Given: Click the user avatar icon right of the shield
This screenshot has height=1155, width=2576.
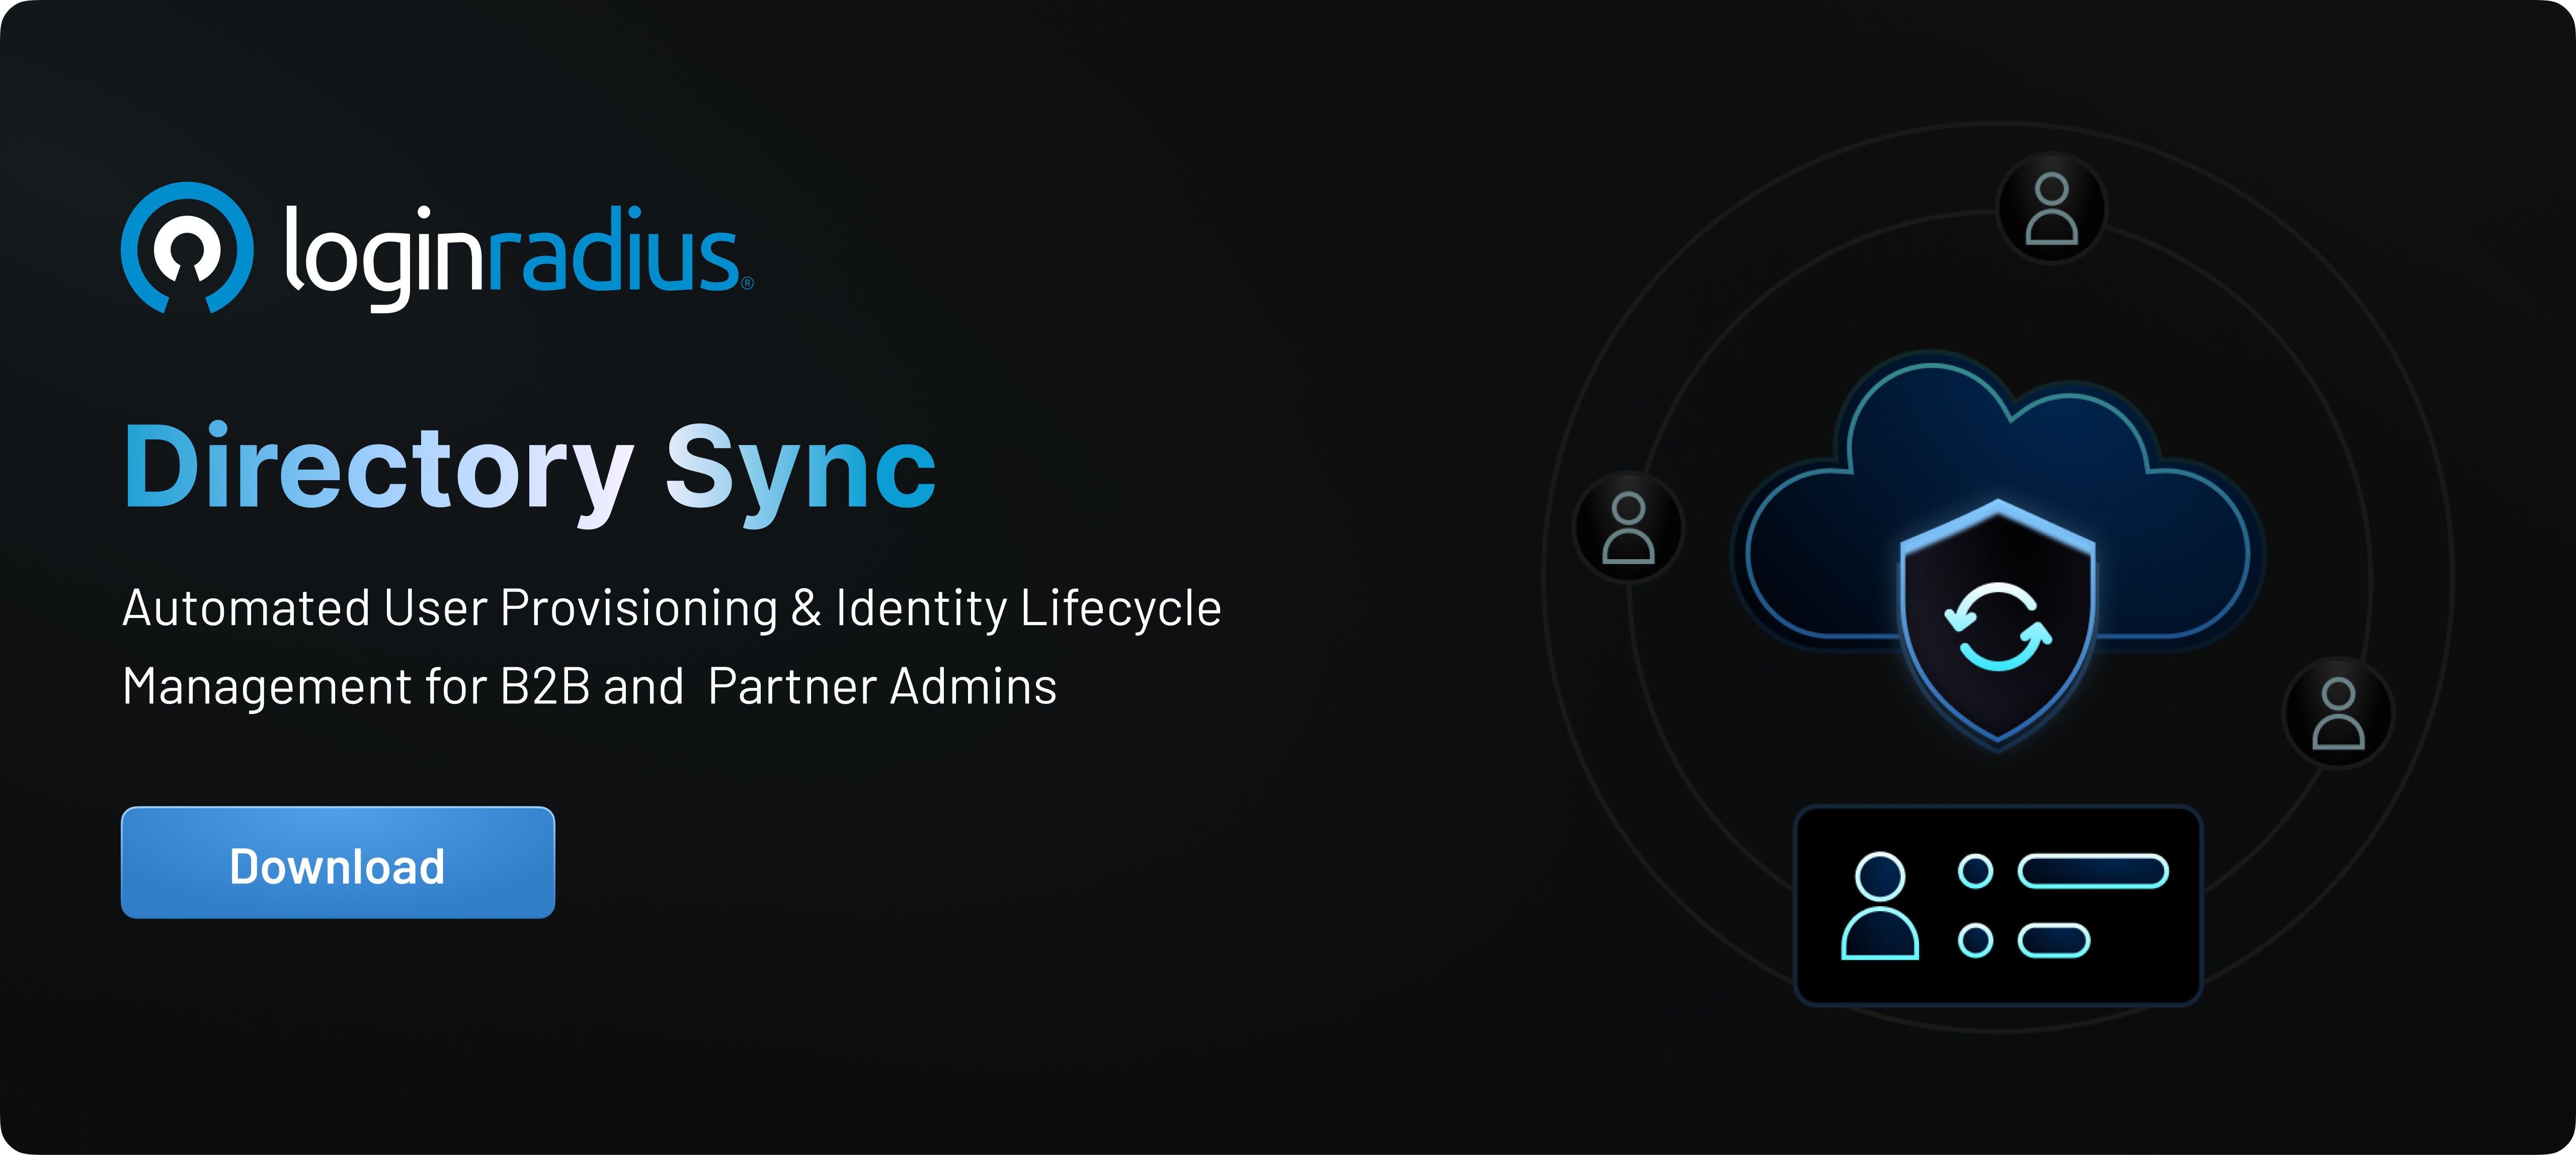Looking at the screenshot, I should [x=2338, y=714].
